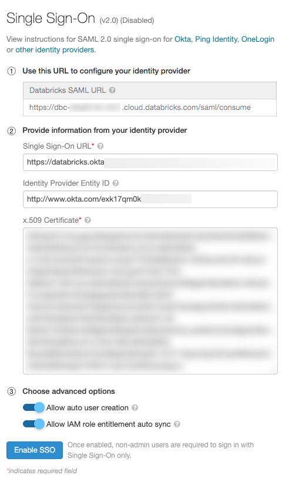Click the Enable SSO button
289x482 pixels.
coord(35,450)
